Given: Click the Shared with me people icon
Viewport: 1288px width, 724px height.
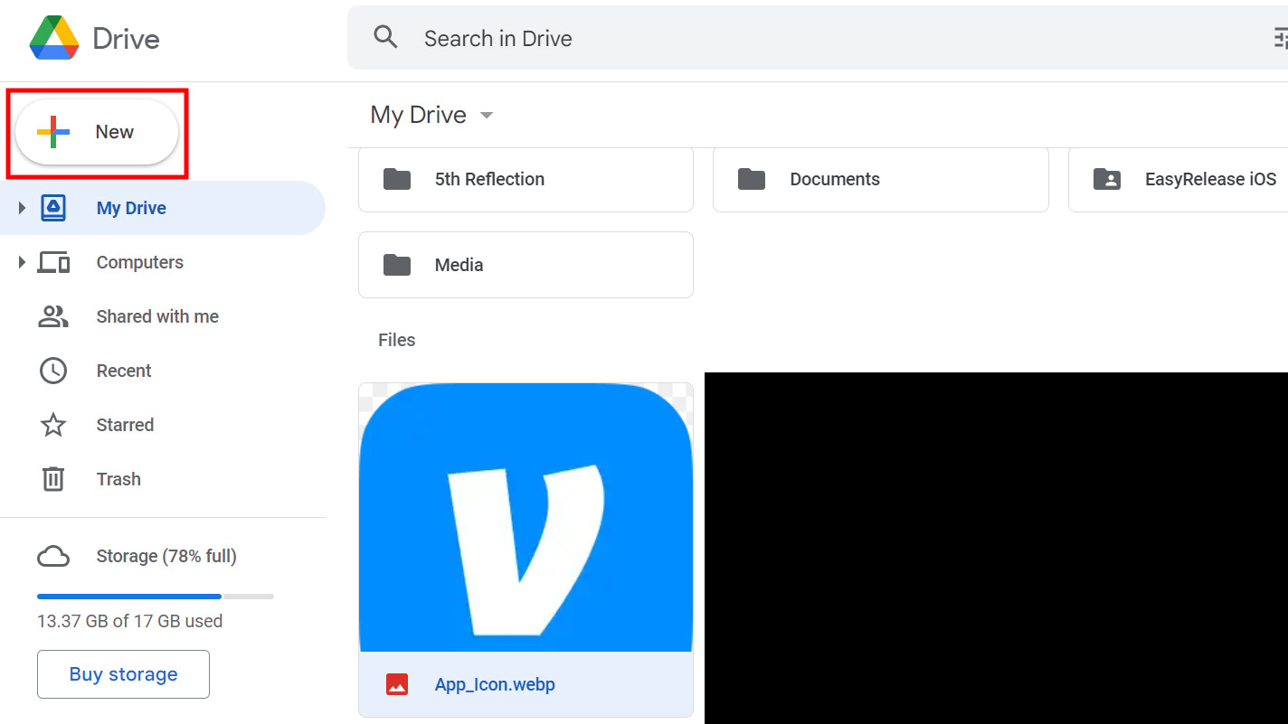Looking at the screenshot, I should (x=53, y=316).
